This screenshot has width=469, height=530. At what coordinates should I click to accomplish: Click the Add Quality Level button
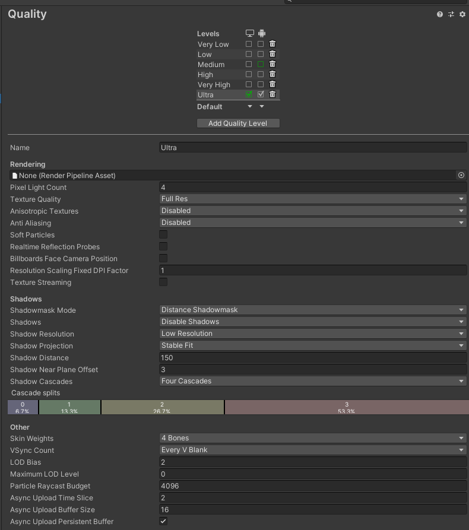pos(237,123)
